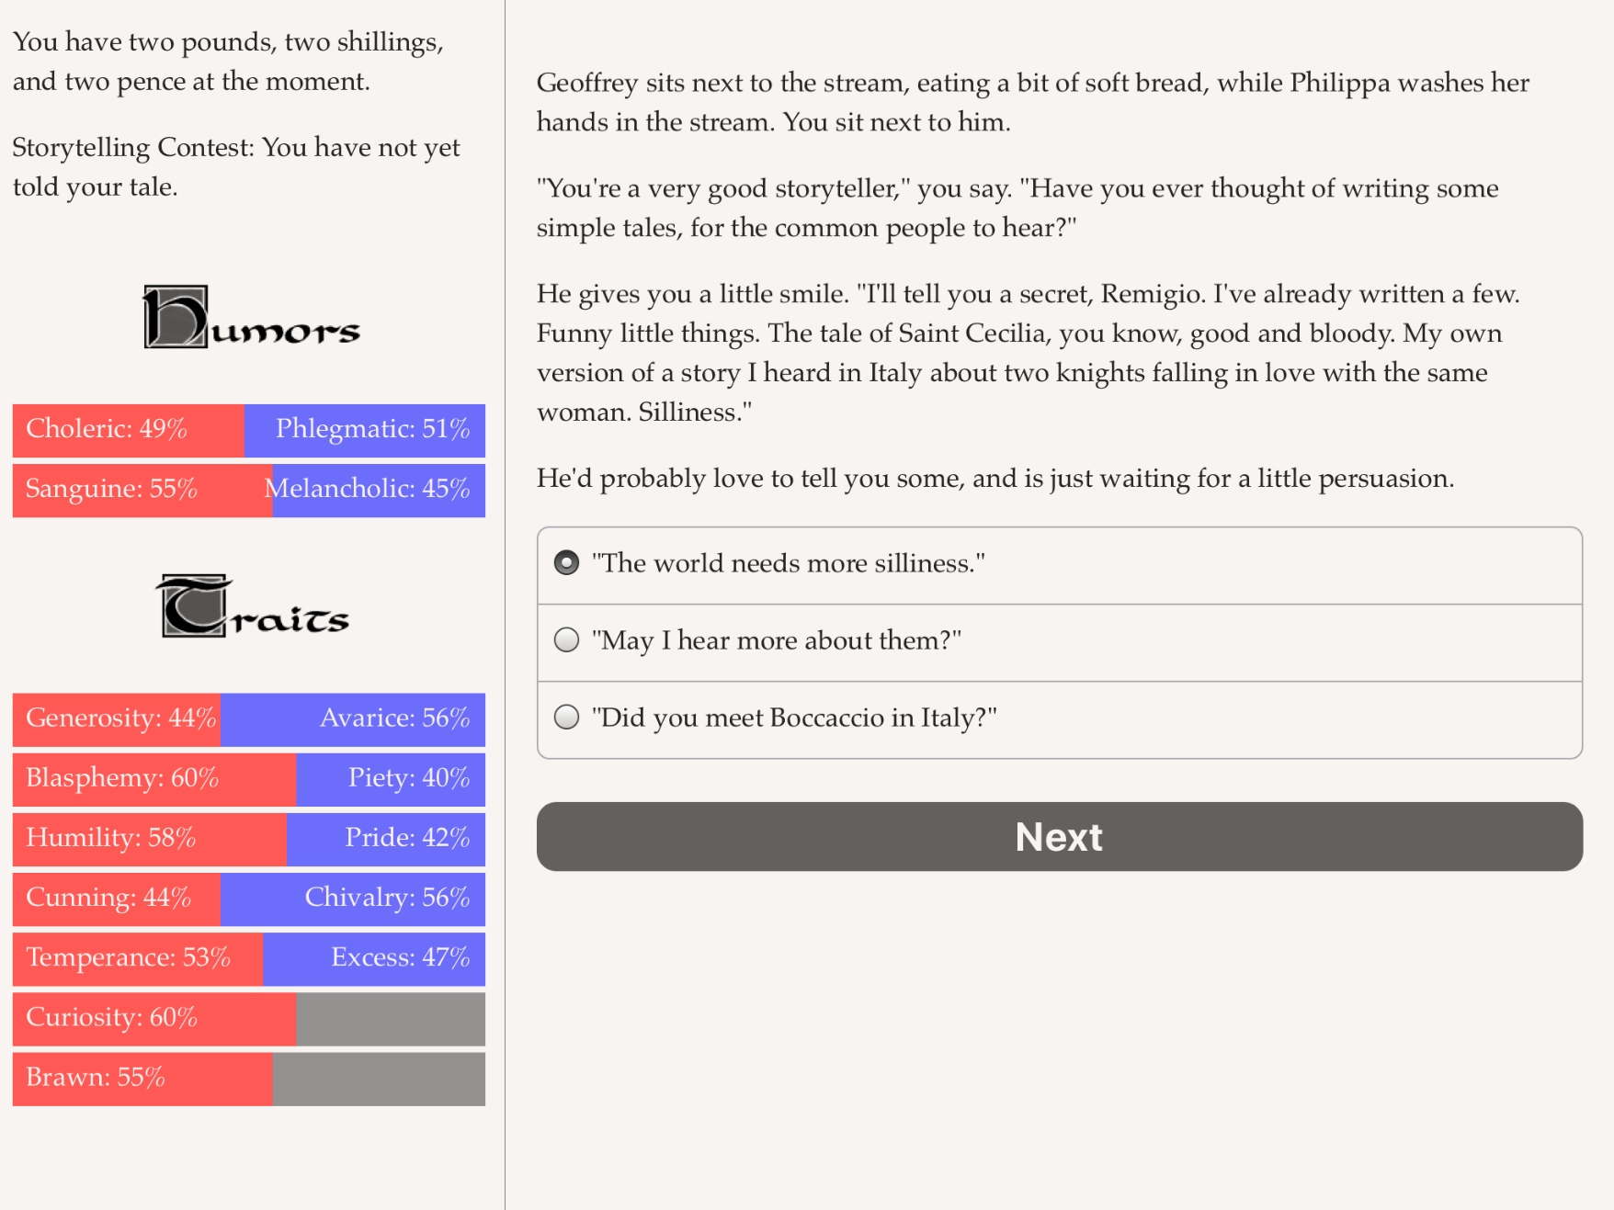This screenshot has height=1210, width=1614.
Task: Click the Traits heading logo
Action: point(252,606)
